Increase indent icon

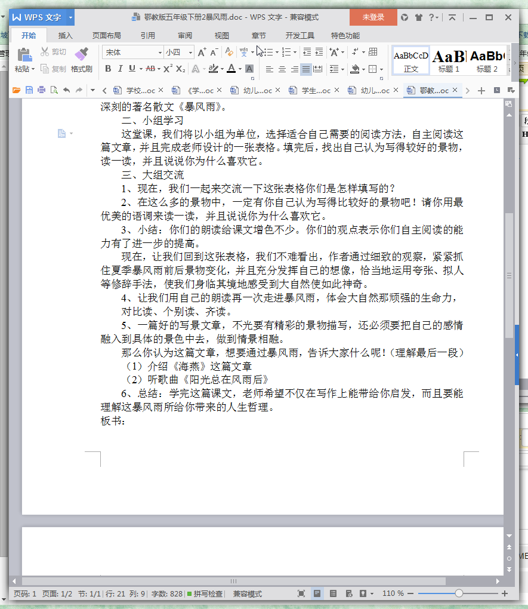(319, 52)
